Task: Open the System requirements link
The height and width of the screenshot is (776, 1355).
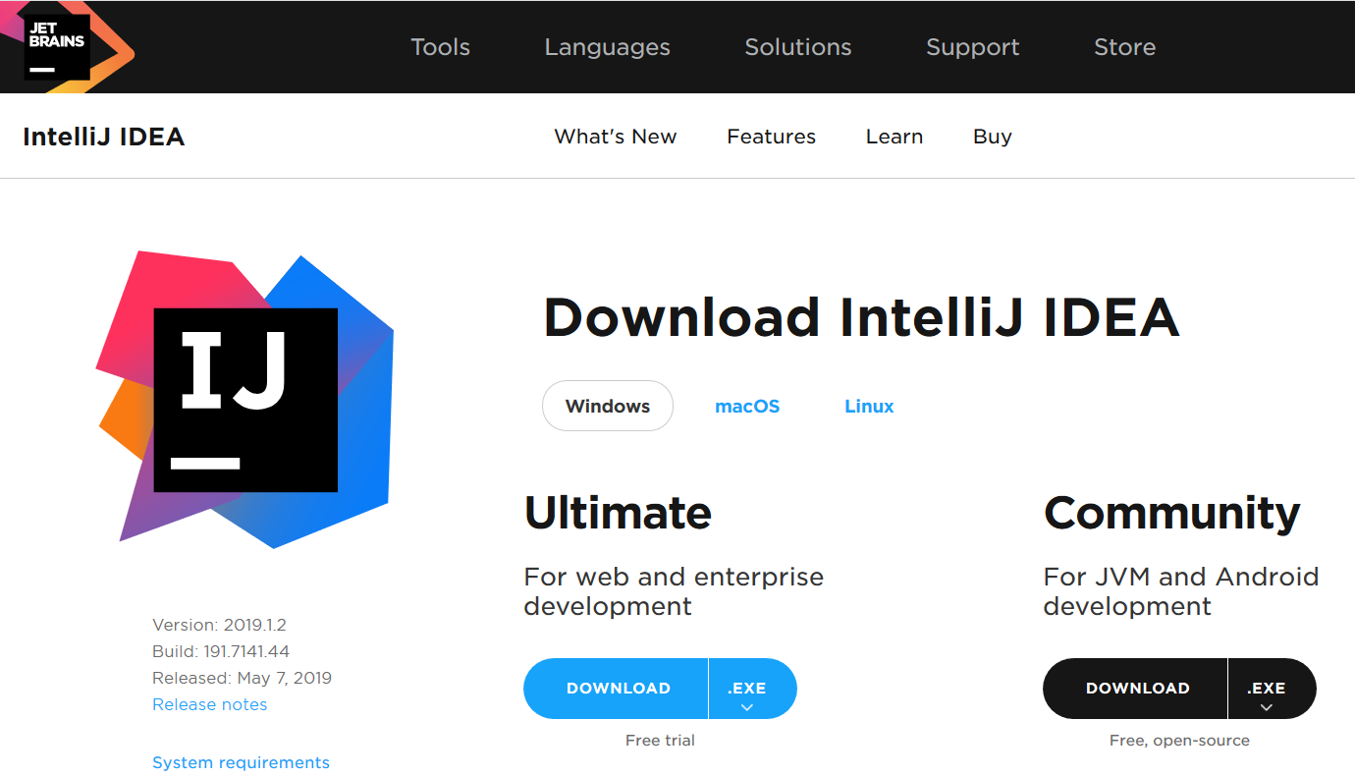Action: pyautogui.click(x=241, y=762)
